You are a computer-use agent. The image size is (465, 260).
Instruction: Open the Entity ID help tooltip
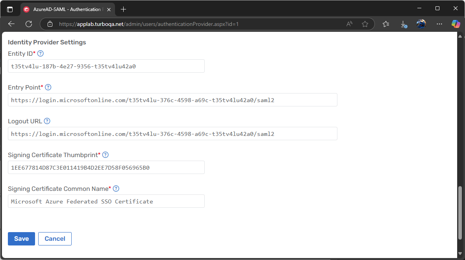coord(40,53)
